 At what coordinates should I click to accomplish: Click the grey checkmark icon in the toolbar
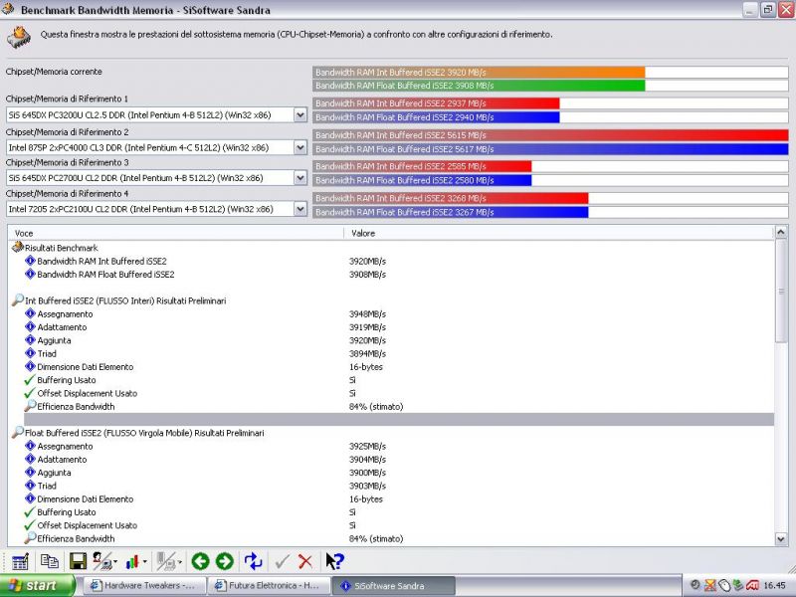[282, 561]
